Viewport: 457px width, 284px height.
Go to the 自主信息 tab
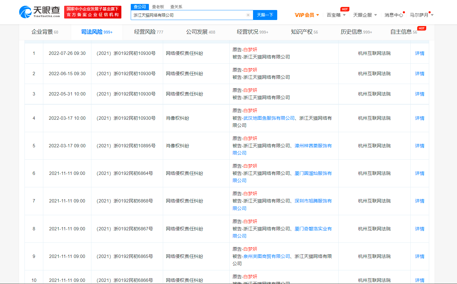pos(403,32)
